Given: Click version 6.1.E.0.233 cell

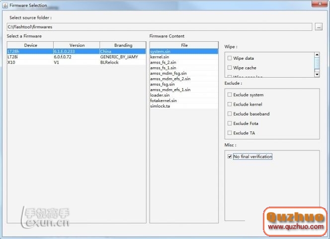Looking at the screenshot, I should pos(77,51).
